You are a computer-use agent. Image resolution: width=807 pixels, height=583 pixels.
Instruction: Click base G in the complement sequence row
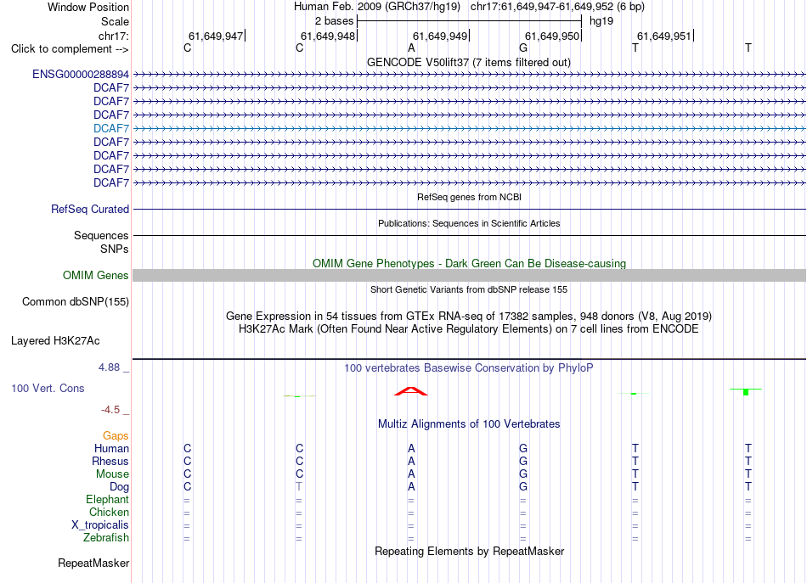[x=523, y=48]
